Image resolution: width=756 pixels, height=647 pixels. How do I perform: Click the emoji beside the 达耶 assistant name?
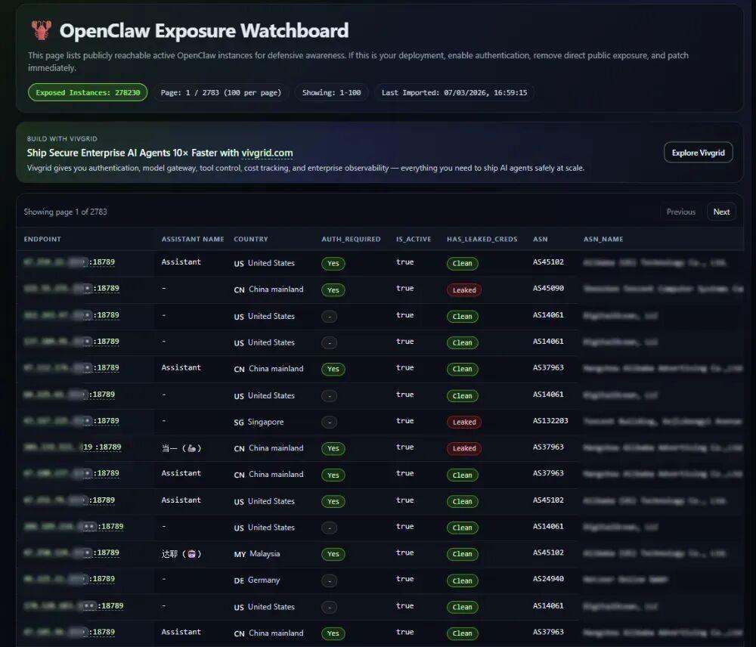pyautogui.click(x=190, y=554)
